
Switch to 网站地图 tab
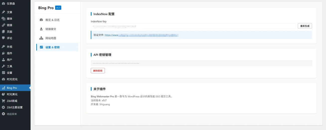pyautogui.click(x=57, y=38)
